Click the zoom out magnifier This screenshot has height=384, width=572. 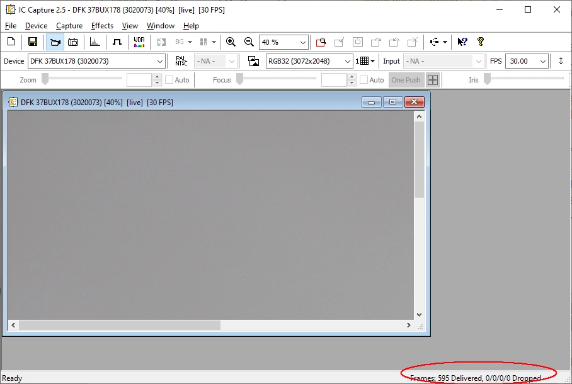tap(249, 42)
